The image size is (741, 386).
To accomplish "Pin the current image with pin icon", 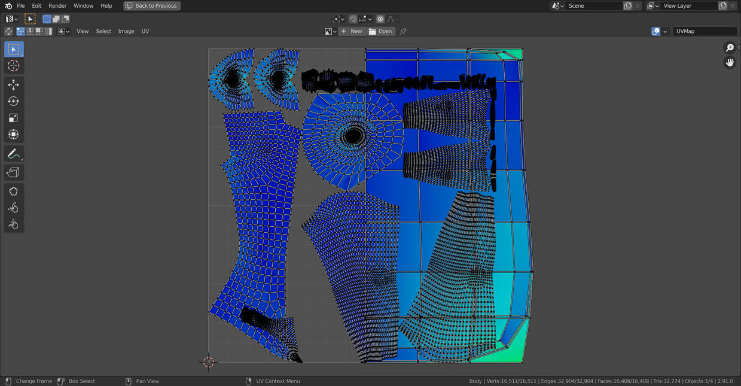I will 403,31.
